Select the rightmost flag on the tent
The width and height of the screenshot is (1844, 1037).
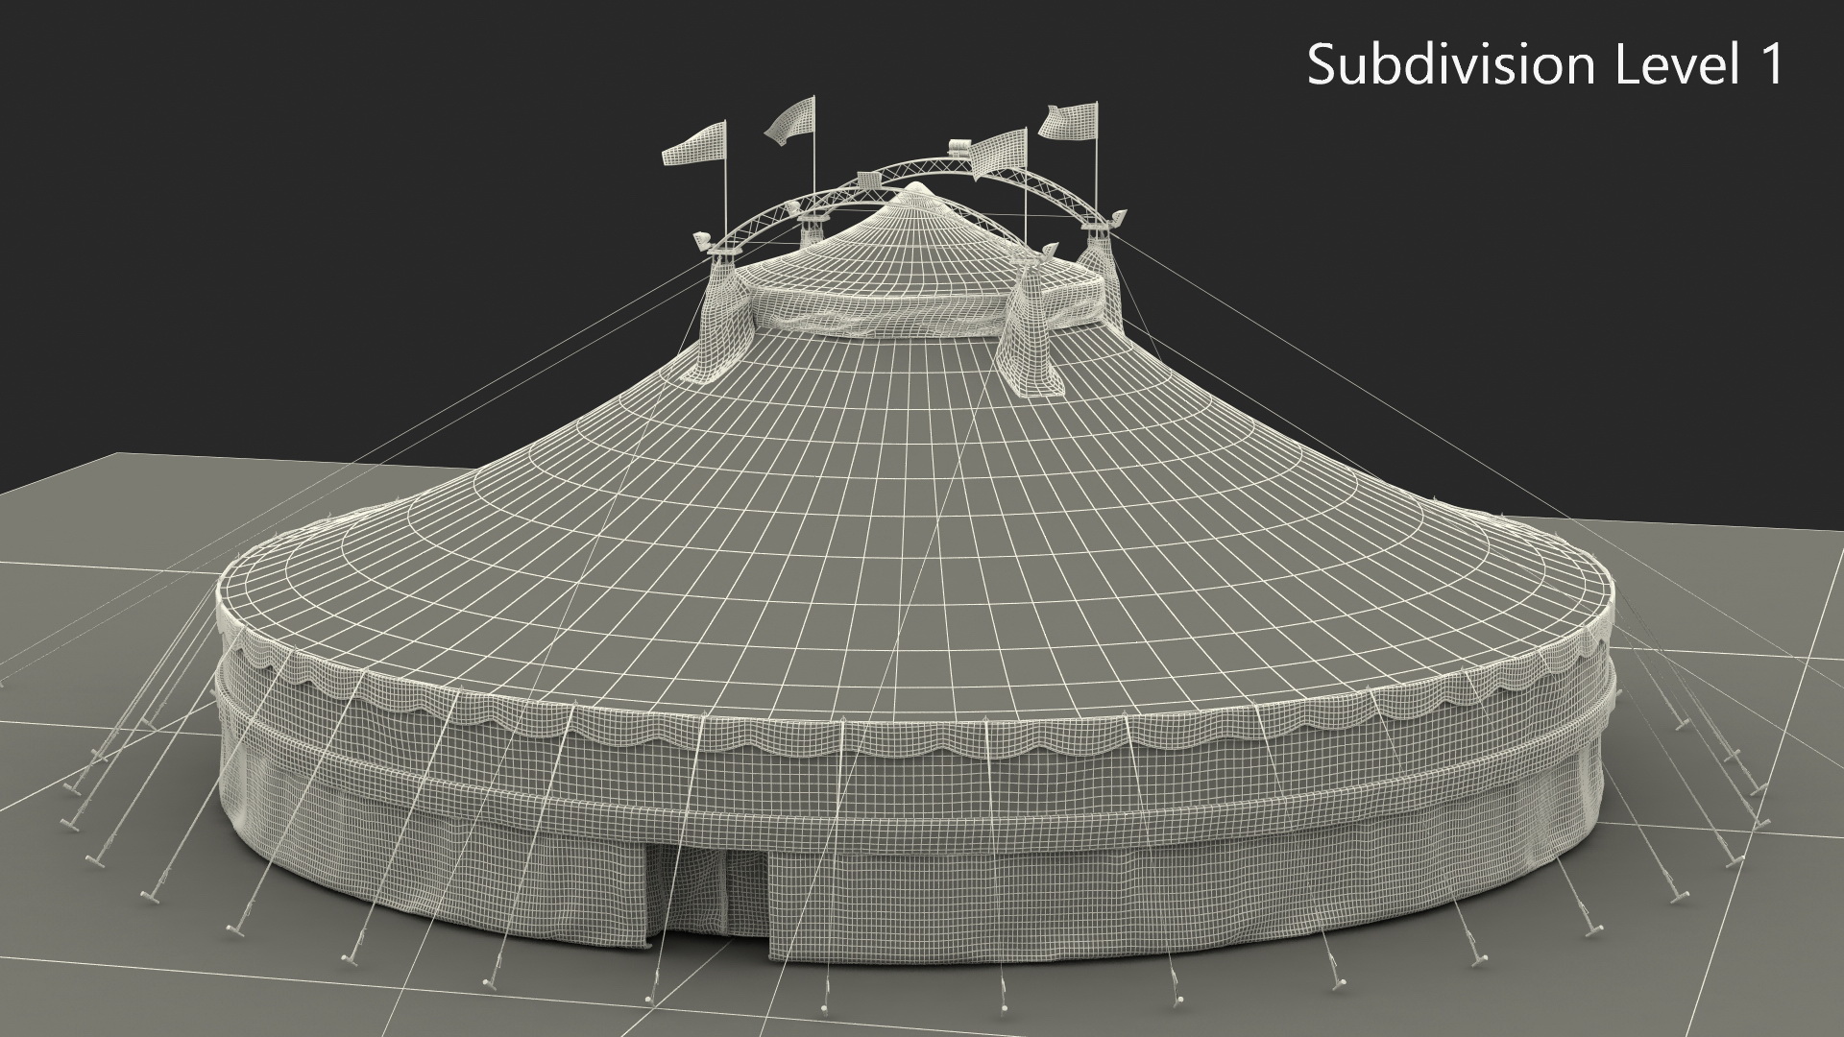pos(1069,120)
